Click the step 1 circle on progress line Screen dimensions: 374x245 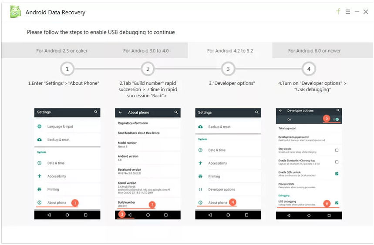[x=67, y=69]
